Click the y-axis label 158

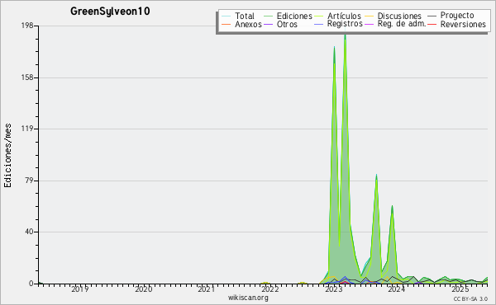27,77
